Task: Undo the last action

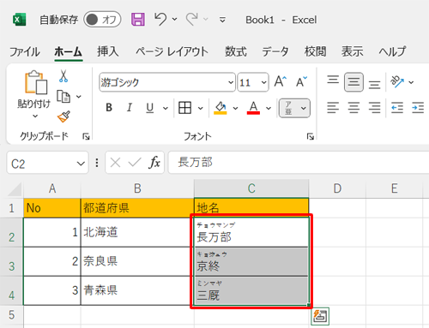Action: coord(160,19)
